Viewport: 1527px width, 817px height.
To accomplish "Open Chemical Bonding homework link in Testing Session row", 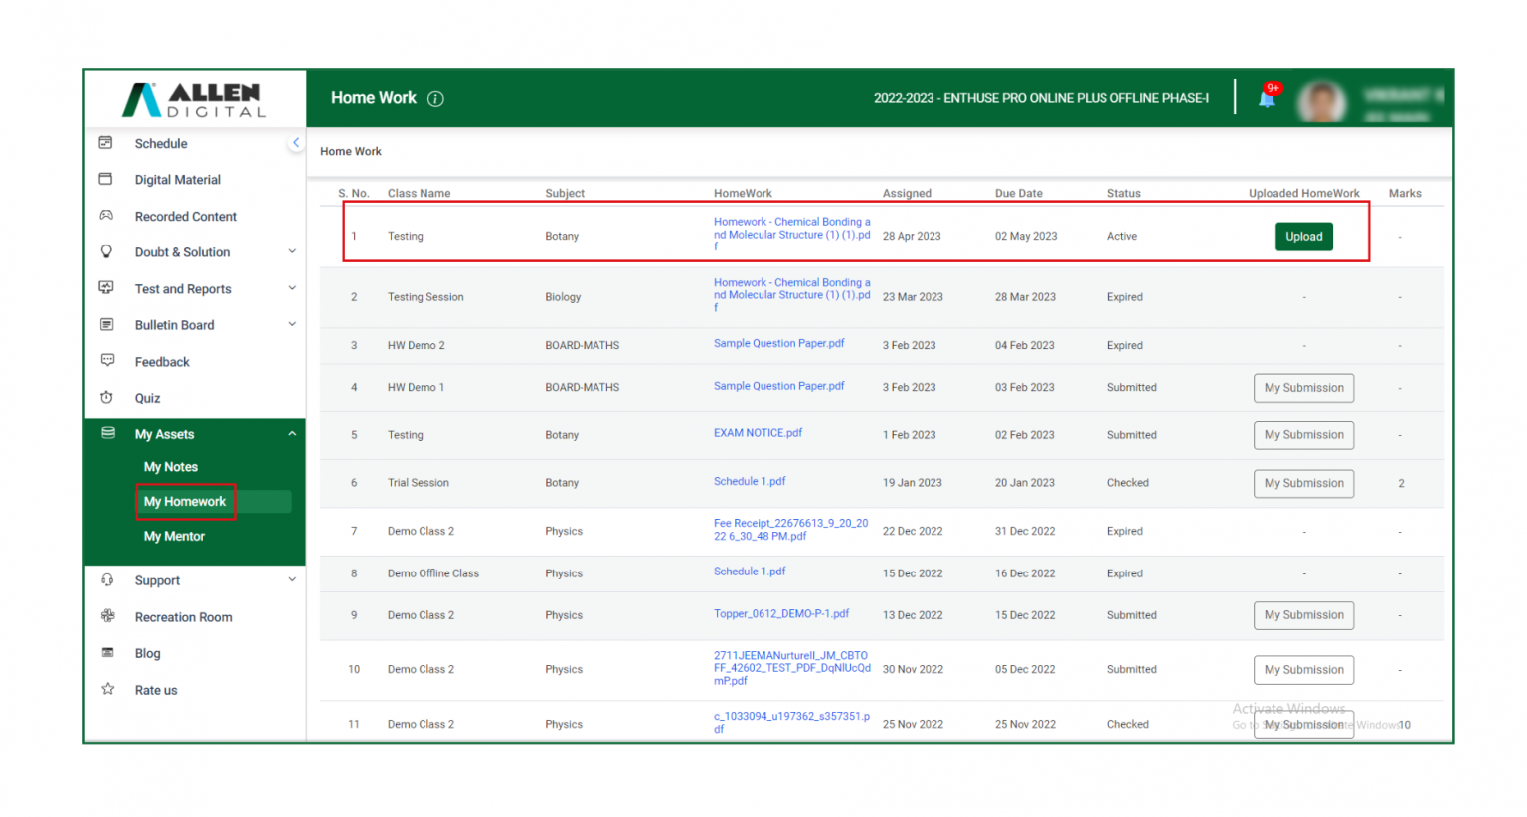I will [x=792, y=295].
